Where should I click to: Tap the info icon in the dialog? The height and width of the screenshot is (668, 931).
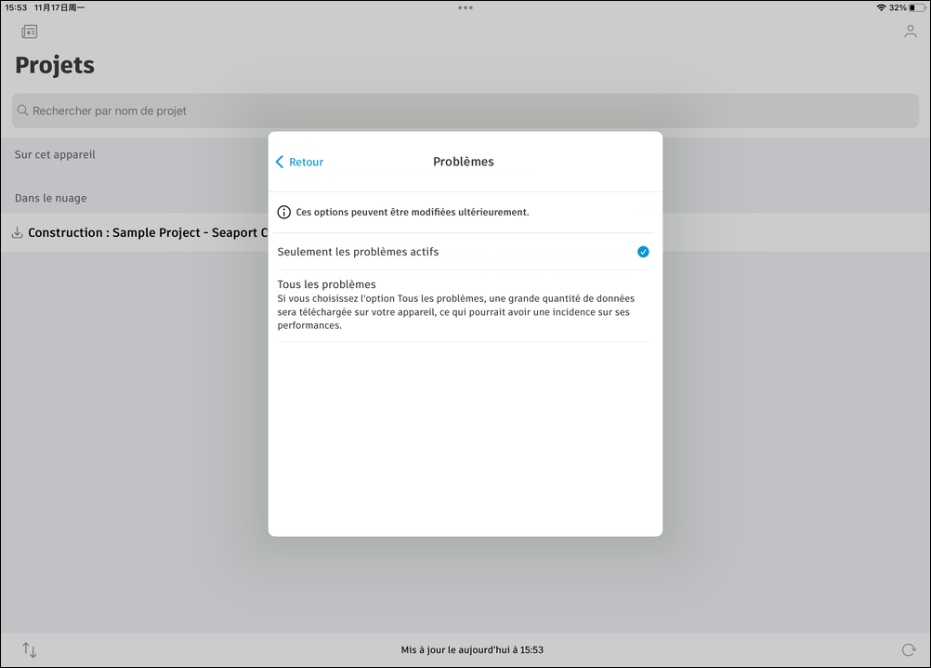(283, 212)
